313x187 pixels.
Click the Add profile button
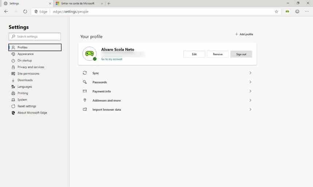click(x=244, y=34)
